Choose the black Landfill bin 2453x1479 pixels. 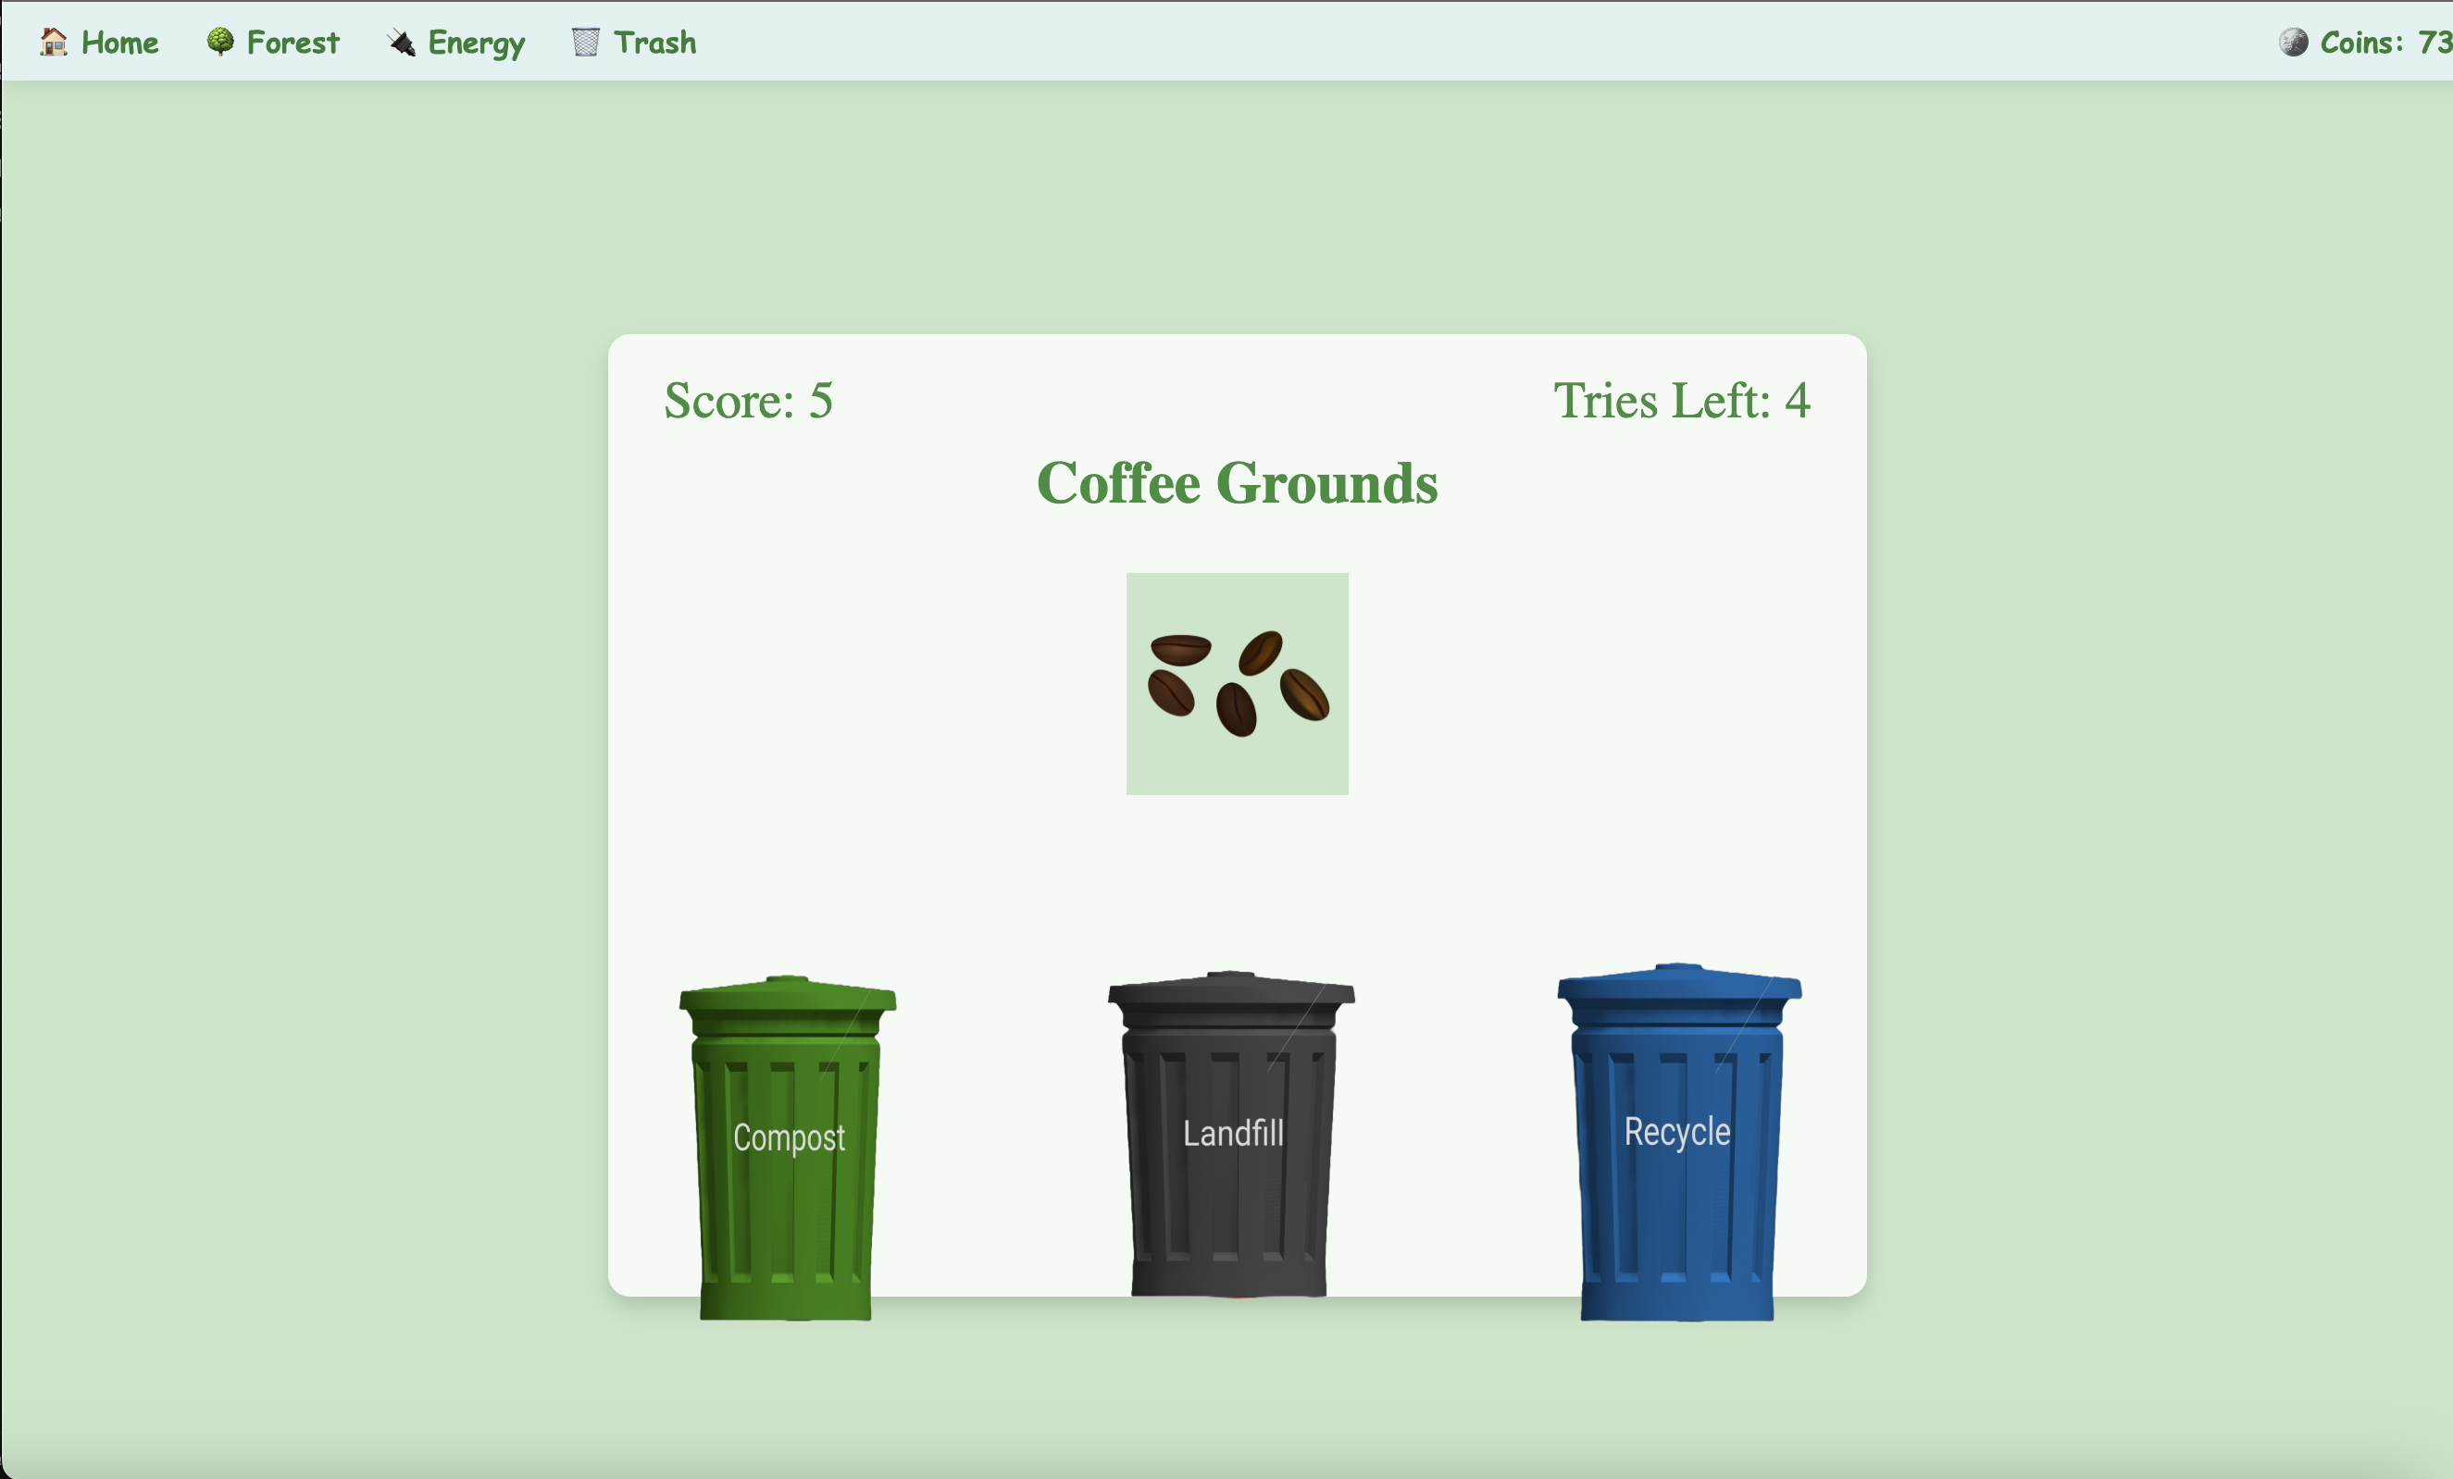tap(1231, 1185)
